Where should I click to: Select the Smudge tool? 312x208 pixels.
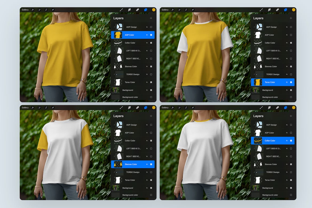pyautogui.click(x=129, y=10)
